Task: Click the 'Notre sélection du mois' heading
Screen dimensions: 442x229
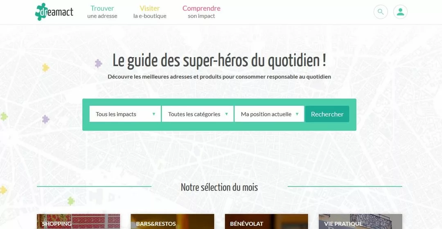Action: point(219,187)
